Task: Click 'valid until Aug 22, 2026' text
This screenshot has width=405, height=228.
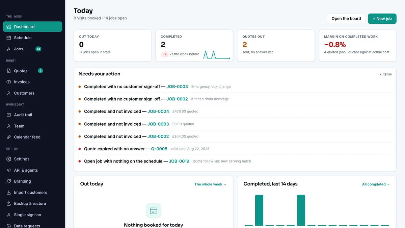Action: tap(190, 149)
